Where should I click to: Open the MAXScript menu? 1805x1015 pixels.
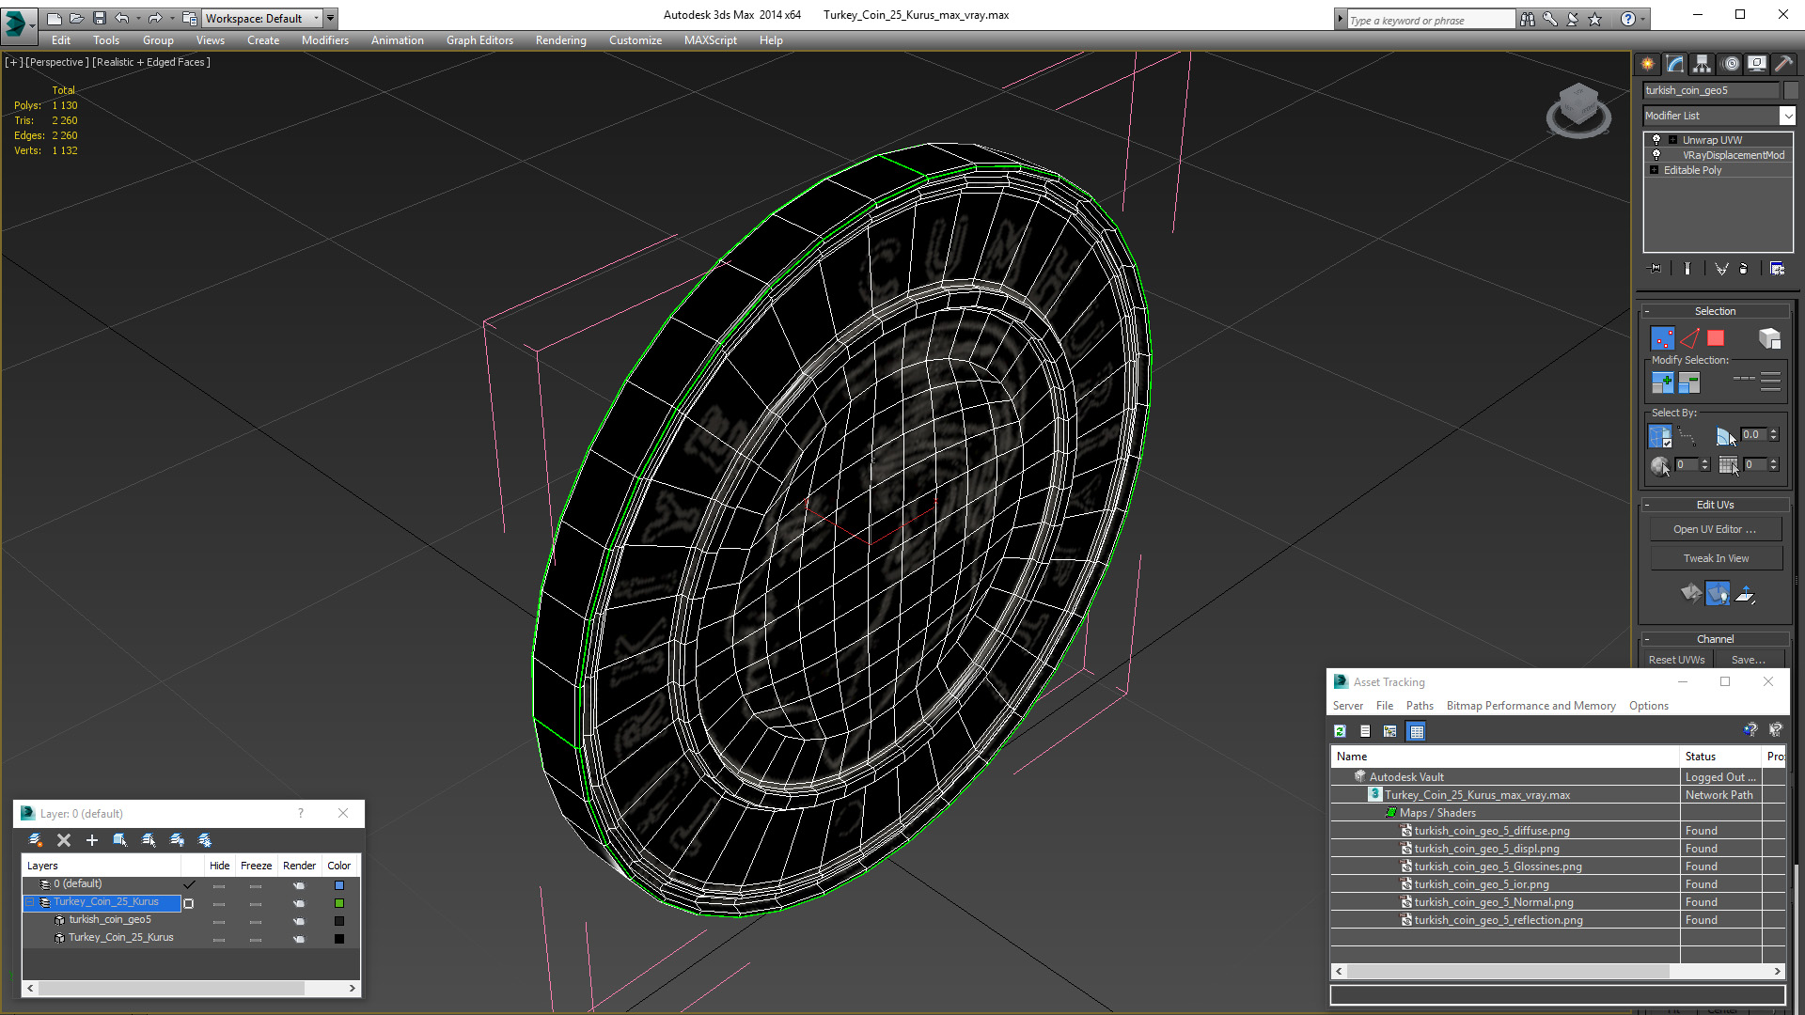(x=710, y=40)
